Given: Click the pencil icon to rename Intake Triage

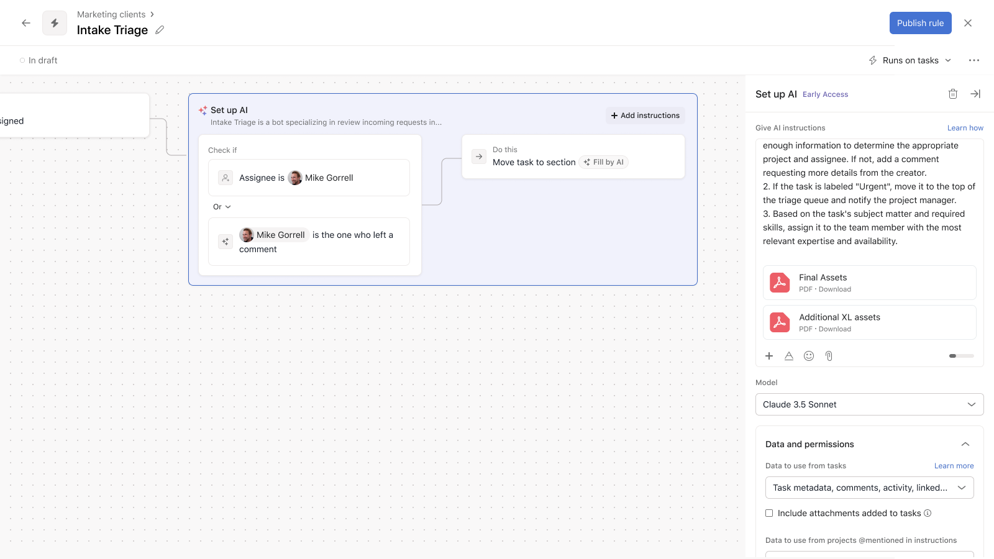Looking at the screenshot, I should coord(160,30).
